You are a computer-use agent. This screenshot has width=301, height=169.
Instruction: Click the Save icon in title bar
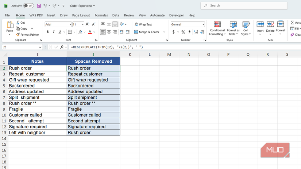[39, 5]
